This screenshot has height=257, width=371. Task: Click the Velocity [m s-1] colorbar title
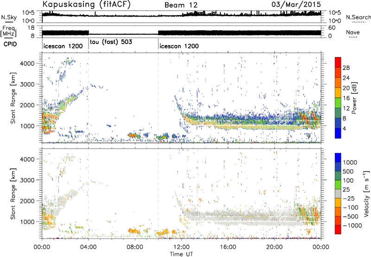coord(366,193)
